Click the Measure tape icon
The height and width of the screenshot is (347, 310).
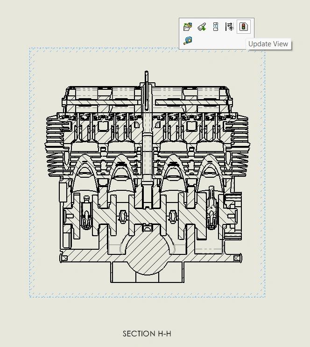188,41
